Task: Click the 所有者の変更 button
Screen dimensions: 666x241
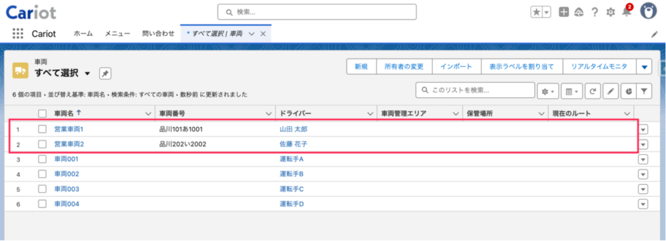Action: 404,67
